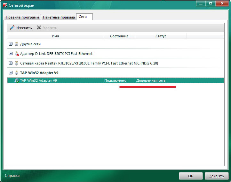Maximize the Сетевой экран window
This screenshot has width=231, height=182.
click(x=211, y=4)
